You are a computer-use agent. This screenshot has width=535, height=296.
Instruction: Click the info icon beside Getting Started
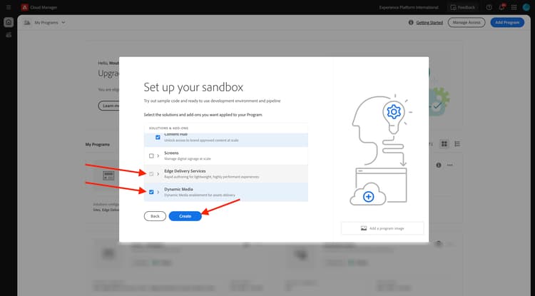pyautogui.click(x=411, y=23)
